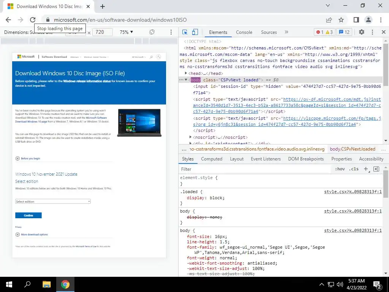The height and width of the screenshot is (292, 389).
Task: Open the Chrome side panel icon
Action: coord(356,20)
